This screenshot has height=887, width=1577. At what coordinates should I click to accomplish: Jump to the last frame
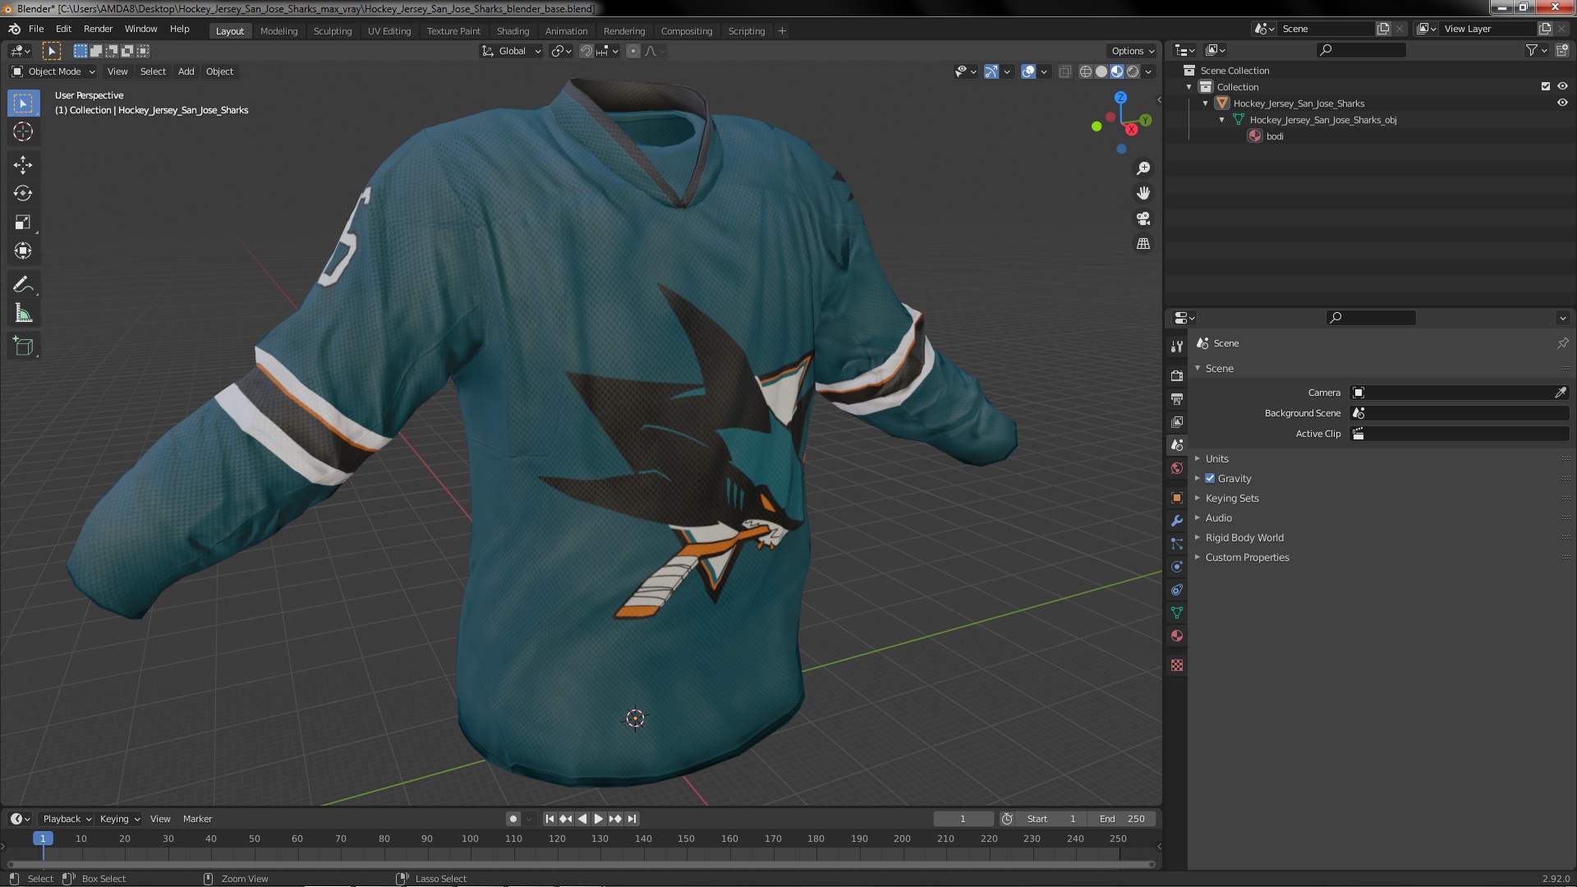click(x=632, y=819)
